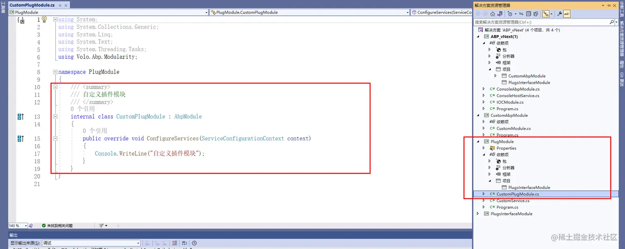Open the 诊断工具 side tab

click(x=622, y=9)
